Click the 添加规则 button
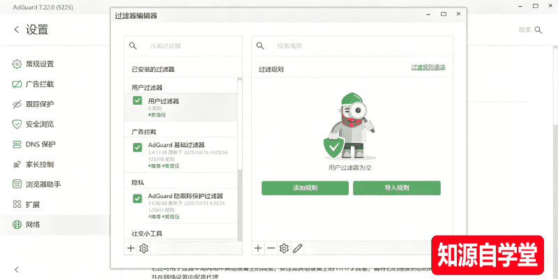 coord(305,188)
